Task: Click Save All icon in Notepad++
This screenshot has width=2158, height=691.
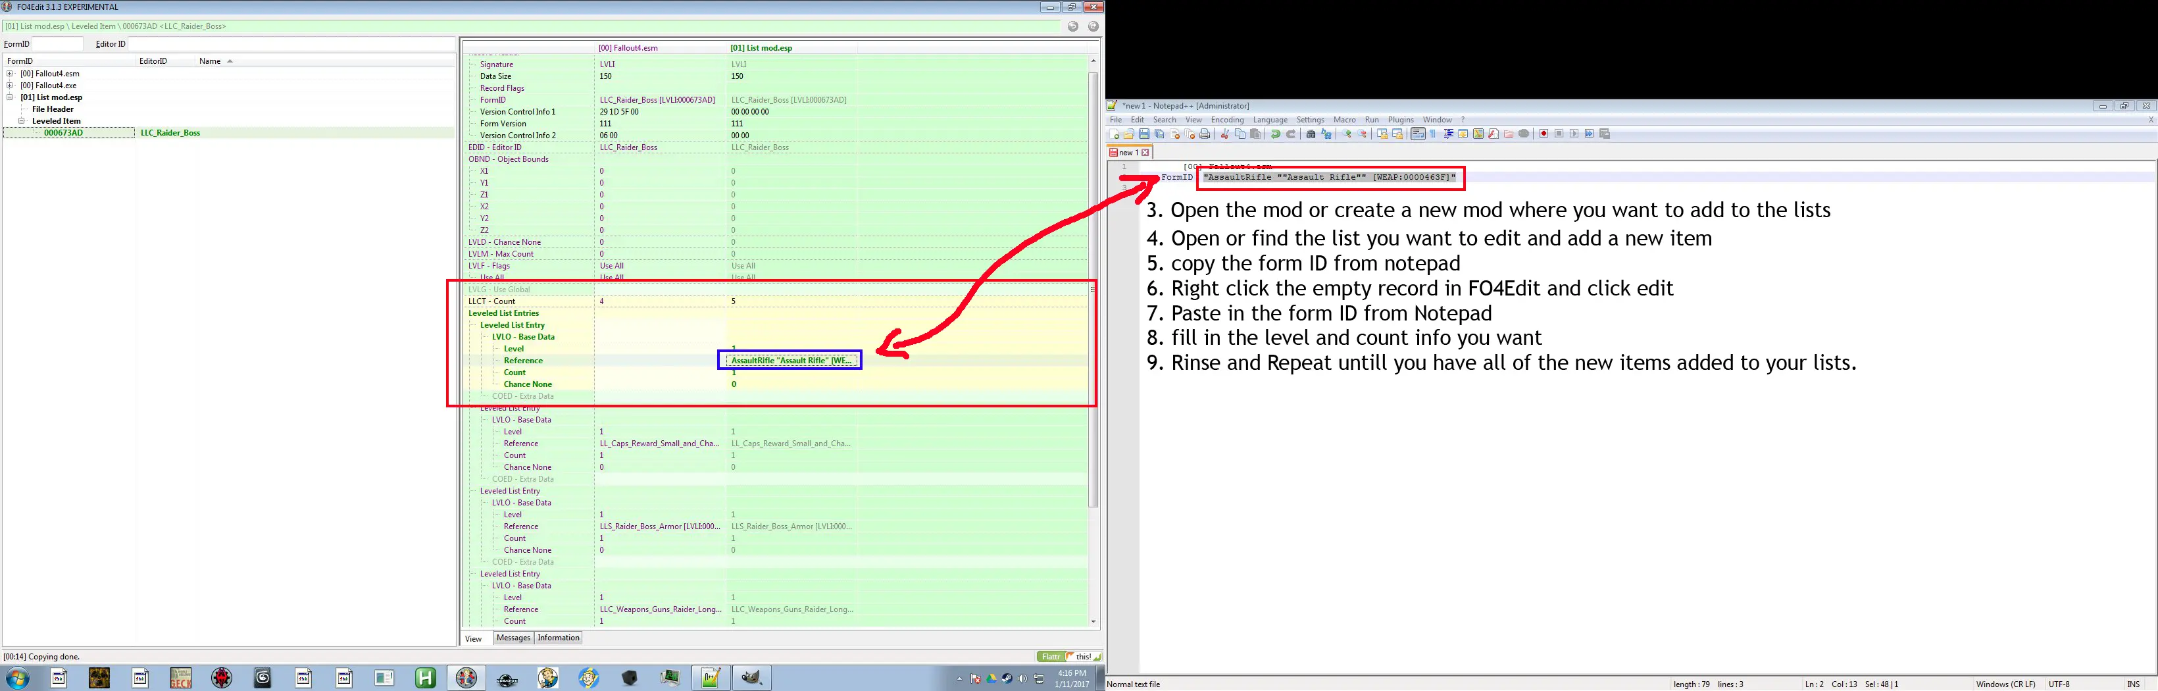Action: point(1159,134)
